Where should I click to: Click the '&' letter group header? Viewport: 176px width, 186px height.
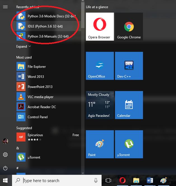click(x=18, y=148)
